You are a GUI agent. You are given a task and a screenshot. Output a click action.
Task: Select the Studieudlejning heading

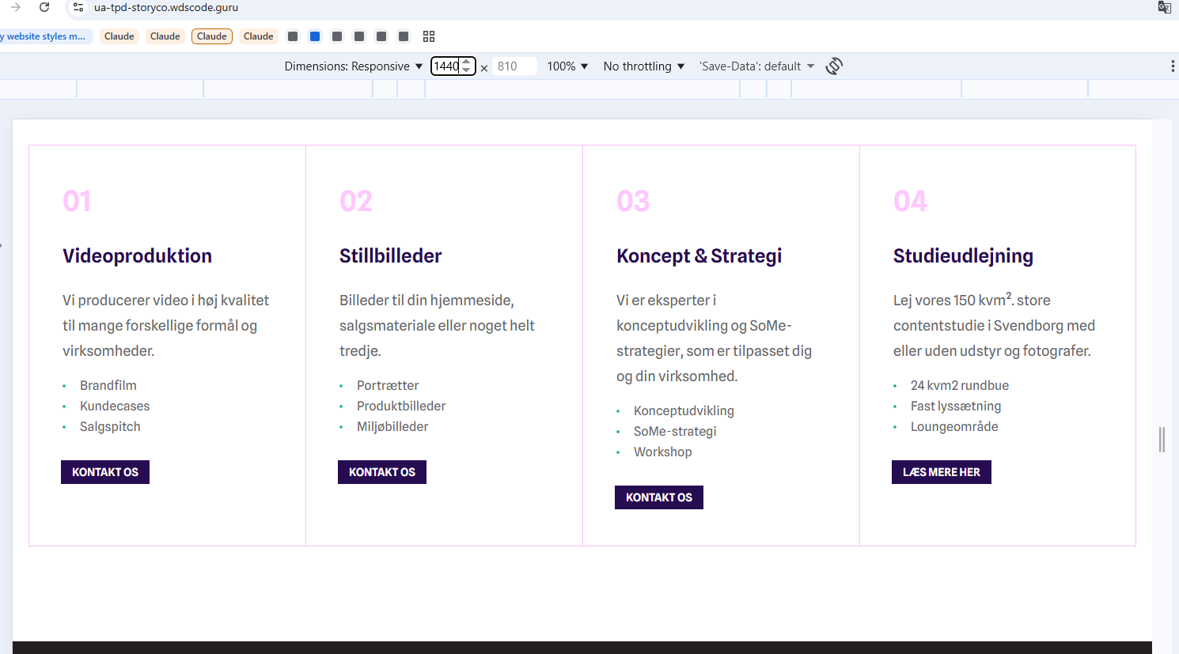coord(964,256)
